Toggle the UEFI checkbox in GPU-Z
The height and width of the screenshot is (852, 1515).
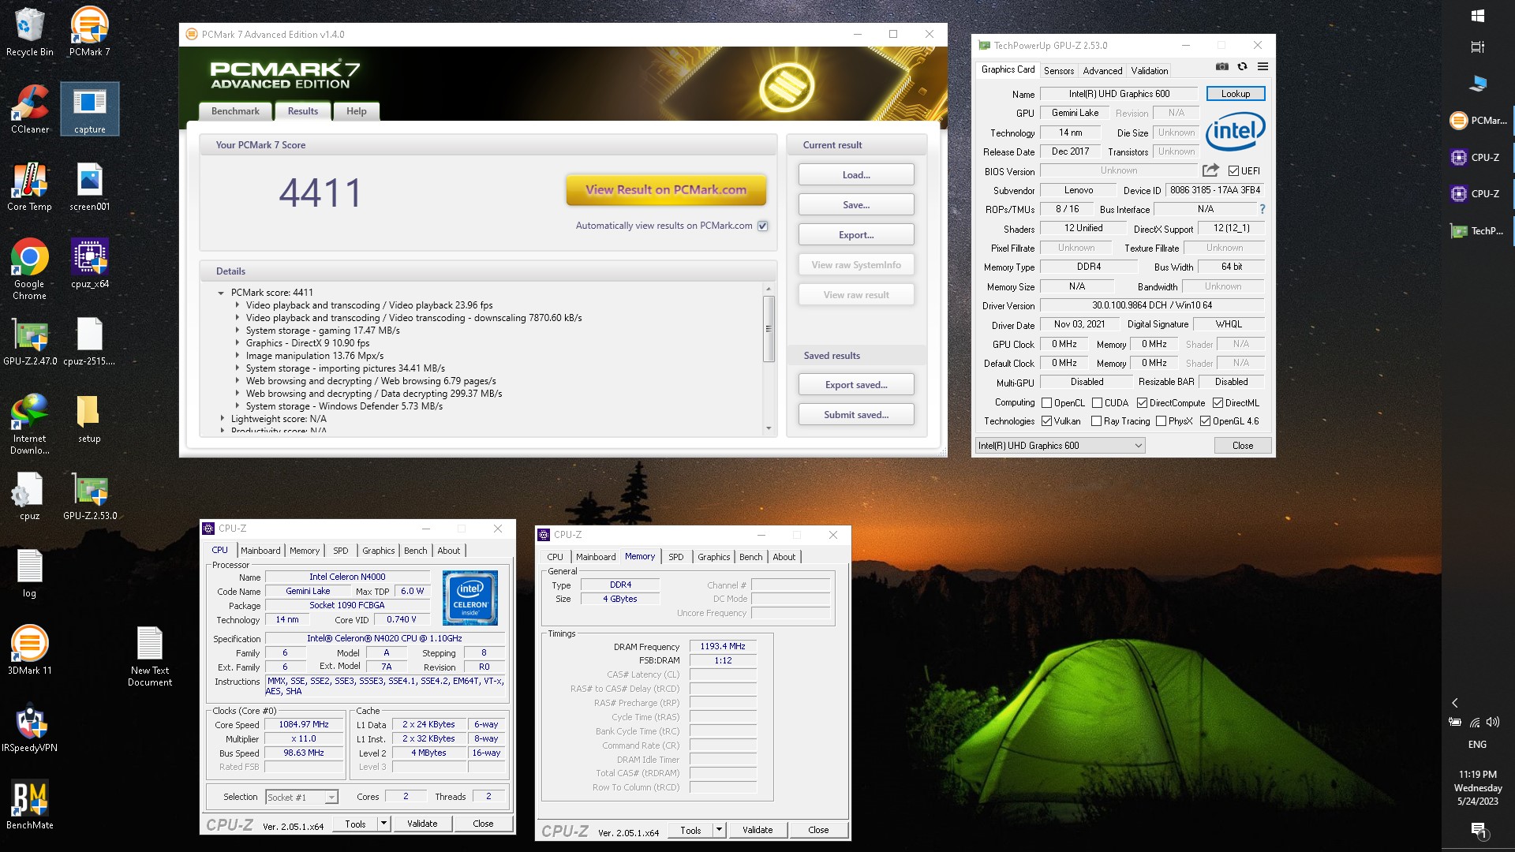point(1233,171)
